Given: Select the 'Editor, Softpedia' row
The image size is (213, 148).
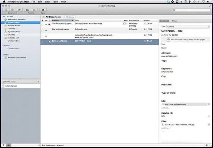Looking at the screenshot, I should [x=100, y=42].
